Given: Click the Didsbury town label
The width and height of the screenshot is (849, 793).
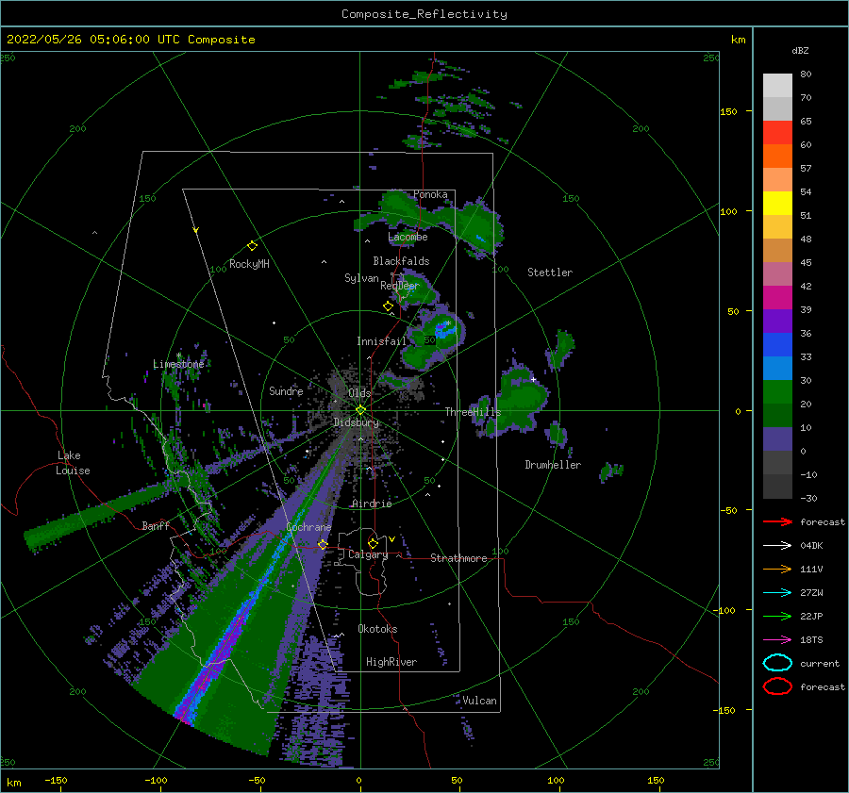Looking at the screenshot, I should click(357, 422).
